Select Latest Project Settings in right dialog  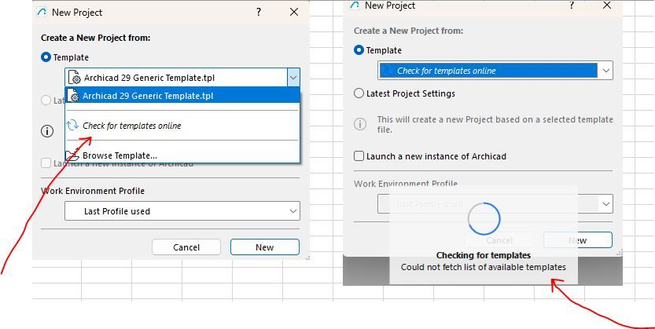[x=359, y=93]
